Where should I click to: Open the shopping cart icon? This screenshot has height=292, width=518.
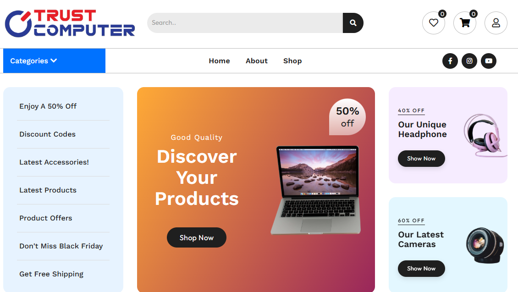click(x=464, y=23)
